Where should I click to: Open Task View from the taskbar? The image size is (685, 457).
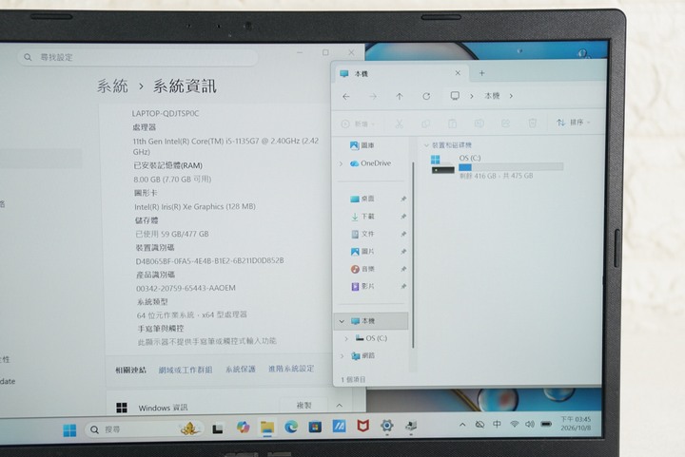pos(218,429)
